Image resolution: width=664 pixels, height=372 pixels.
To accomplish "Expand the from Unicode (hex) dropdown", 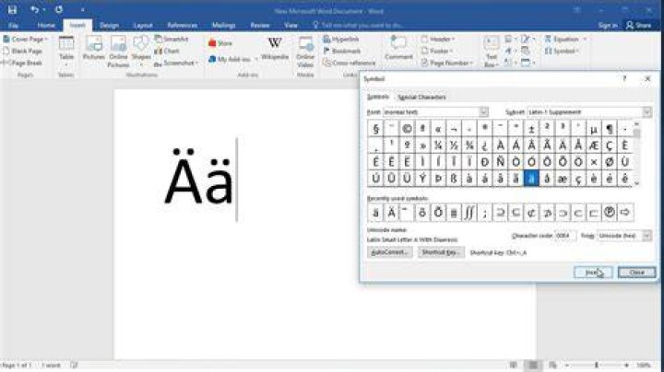I will click(646, 236).
